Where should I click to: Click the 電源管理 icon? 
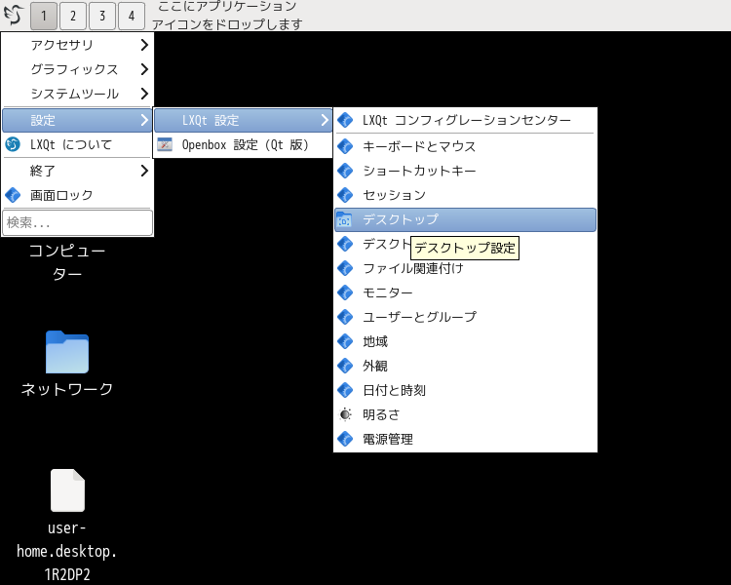click(345, 439)
